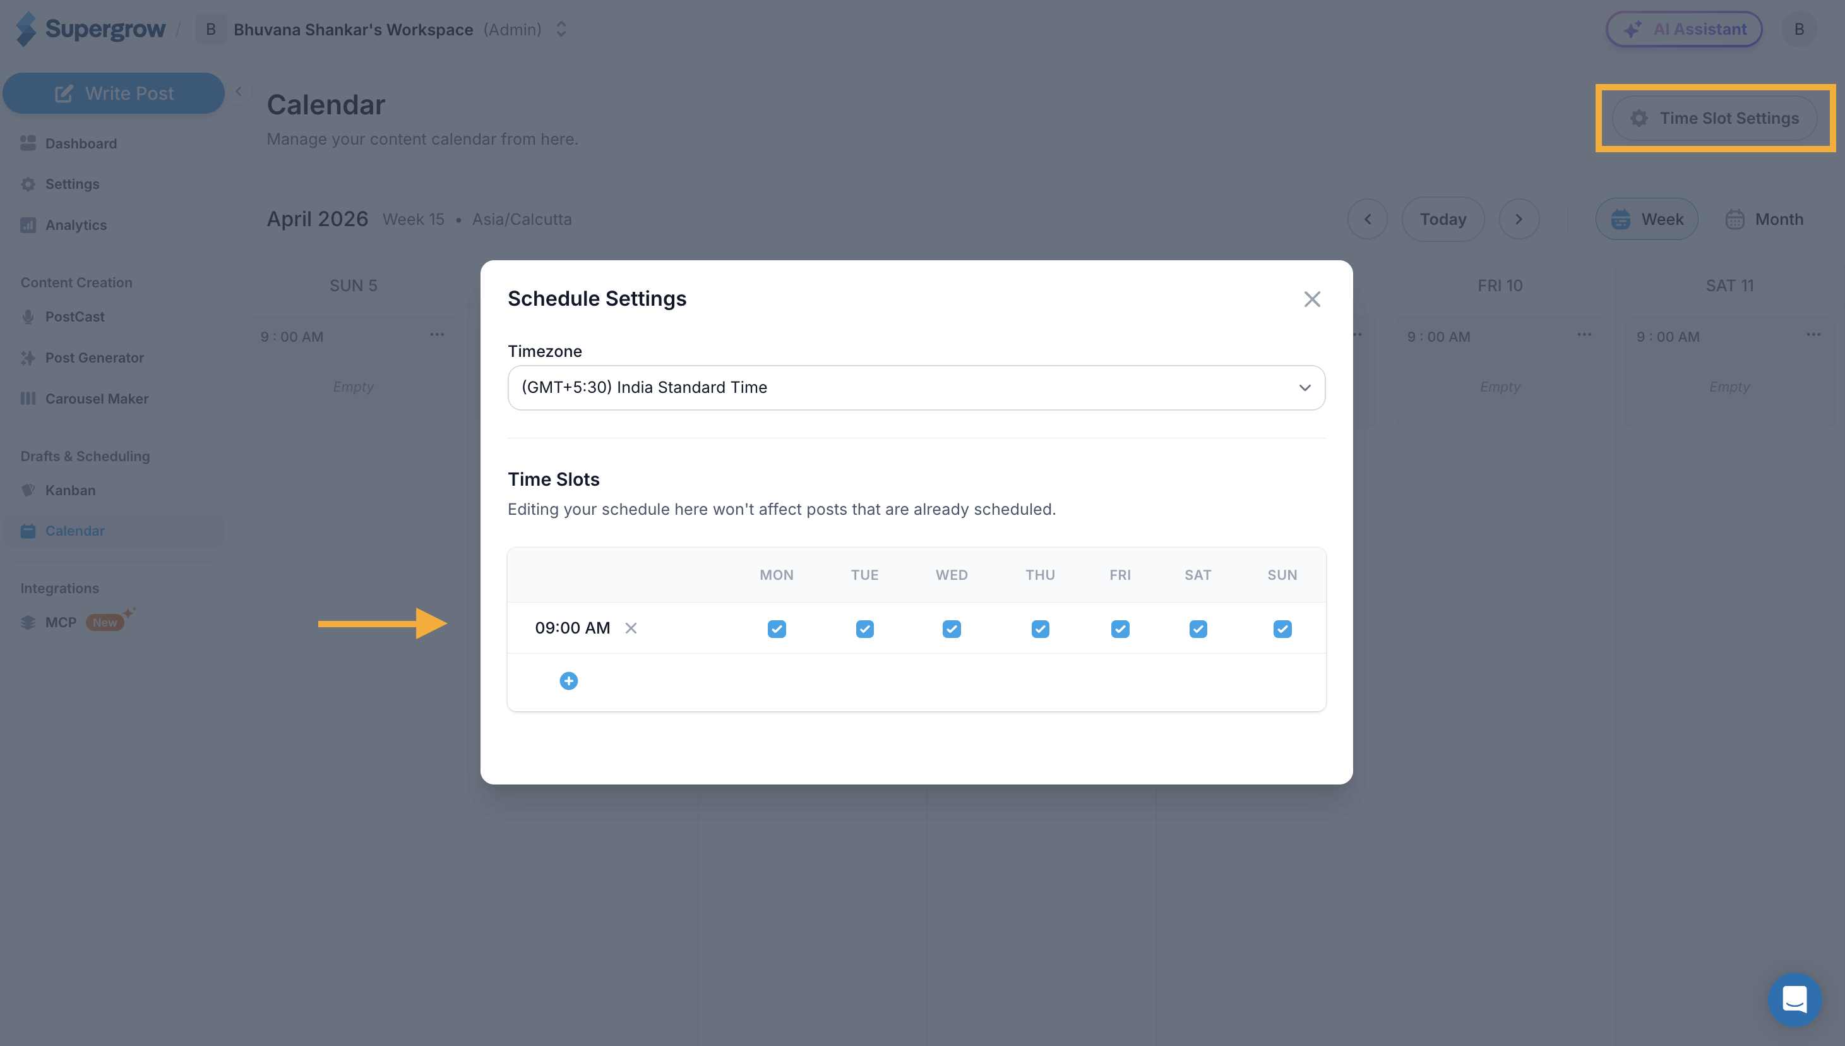1845x1046 pixels.
Task: Expand the workspace switcher chevrons
Action: [561, 28]
